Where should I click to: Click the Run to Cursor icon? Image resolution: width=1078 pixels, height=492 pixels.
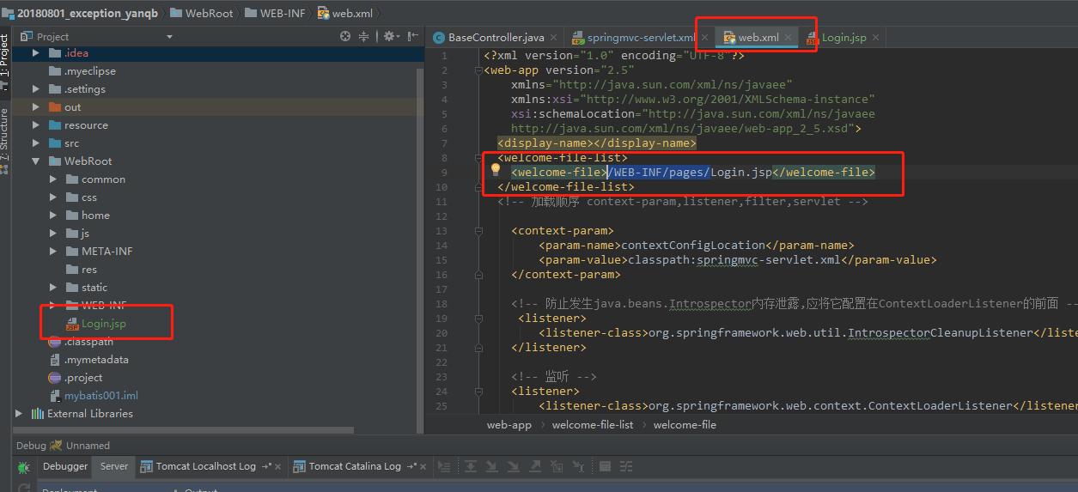coord(578,466)
